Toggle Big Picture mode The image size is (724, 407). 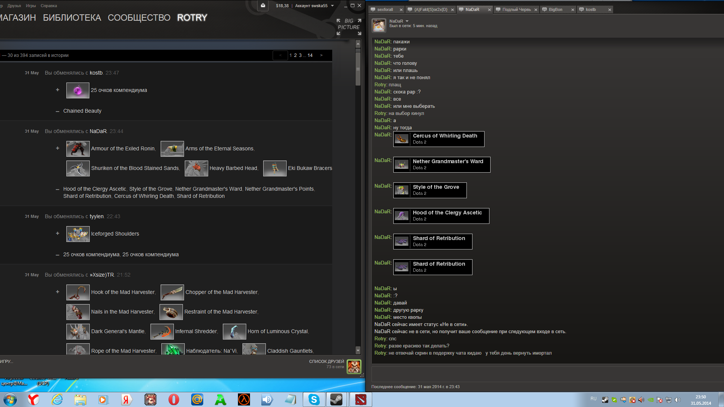[348, 27]
